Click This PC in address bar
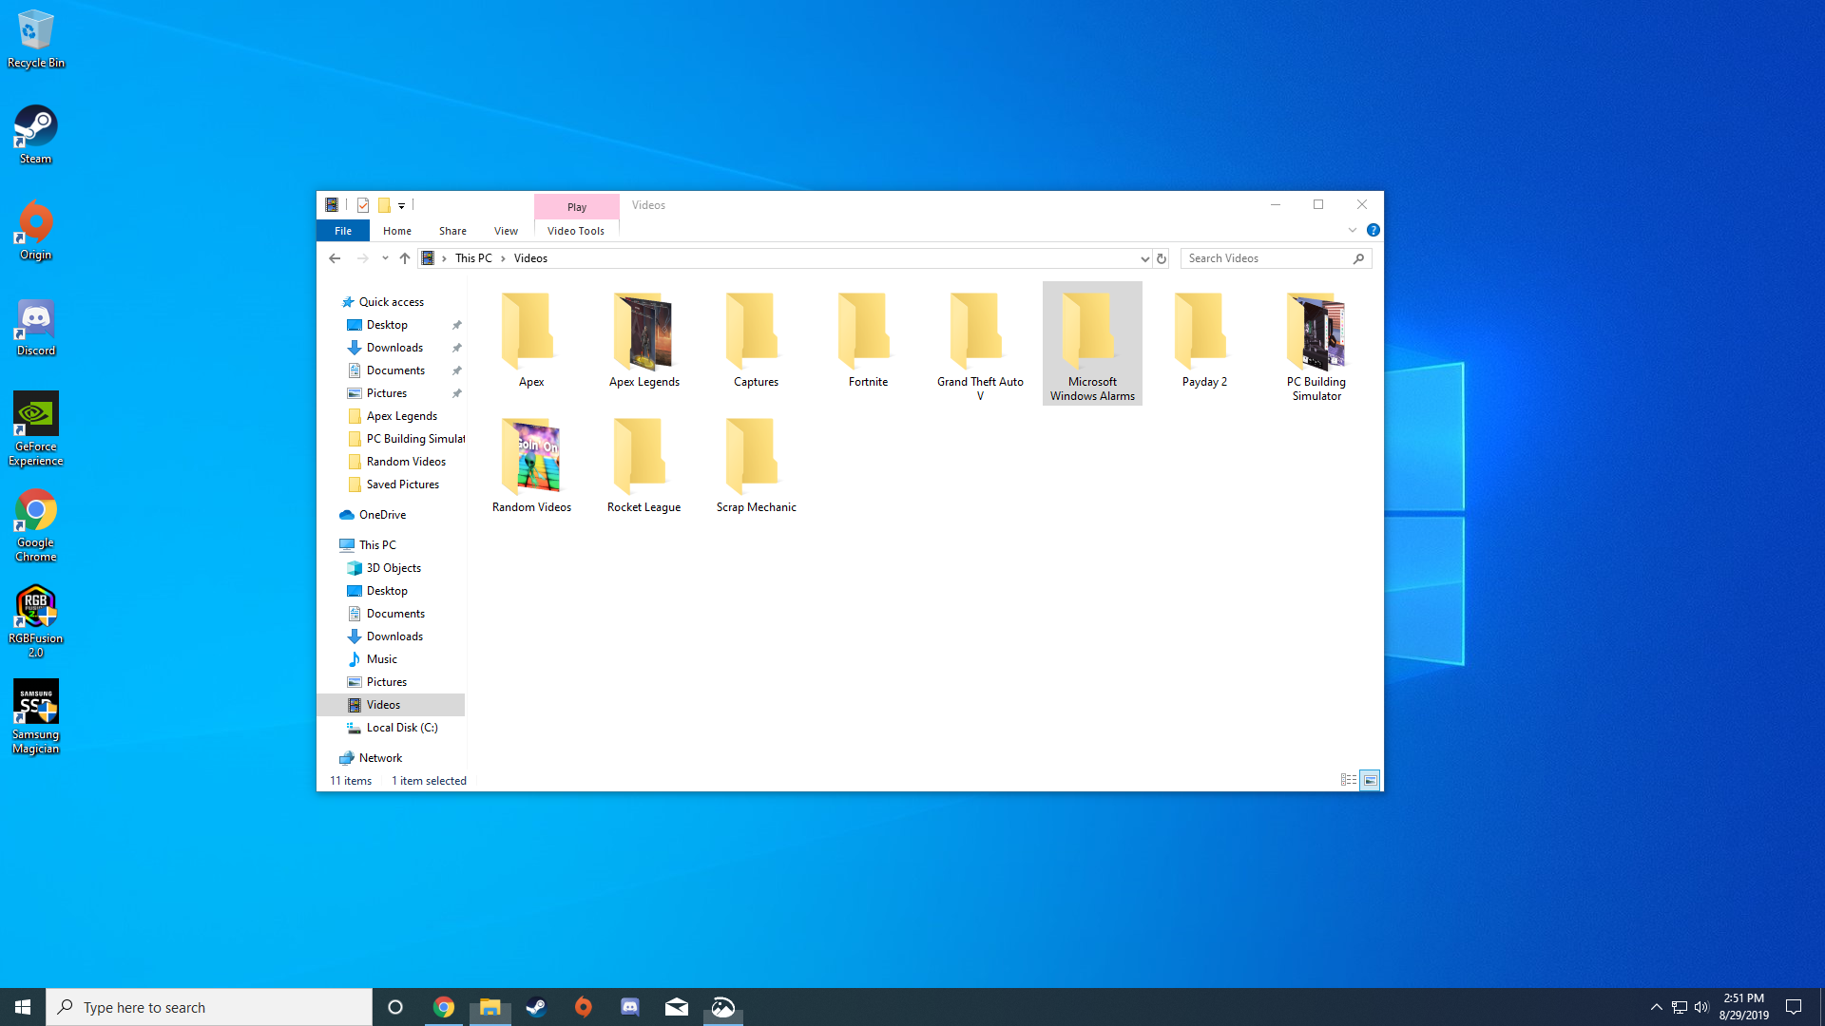The width and height of the screenshot is (1825, 1026). tap(473, 258)
